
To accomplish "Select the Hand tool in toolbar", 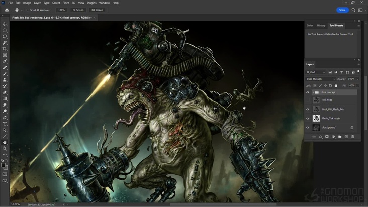I will pos(5,142).
